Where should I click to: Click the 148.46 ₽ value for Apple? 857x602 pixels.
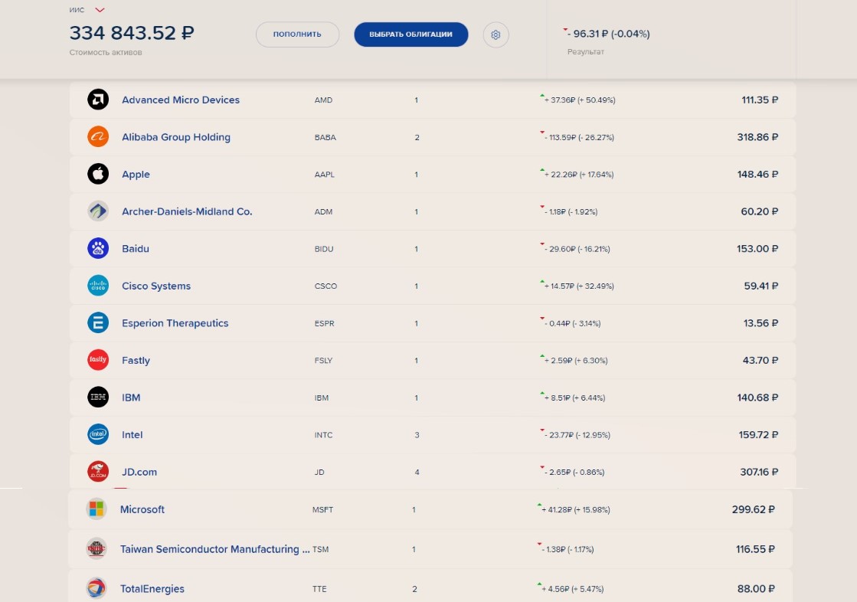pos(757,175)
